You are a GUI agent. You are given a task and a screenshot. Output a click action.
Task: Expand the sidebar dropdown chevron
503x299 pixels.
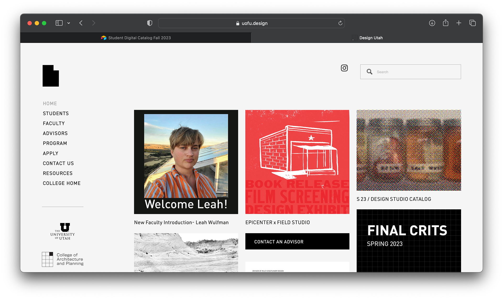click(69, 23)
